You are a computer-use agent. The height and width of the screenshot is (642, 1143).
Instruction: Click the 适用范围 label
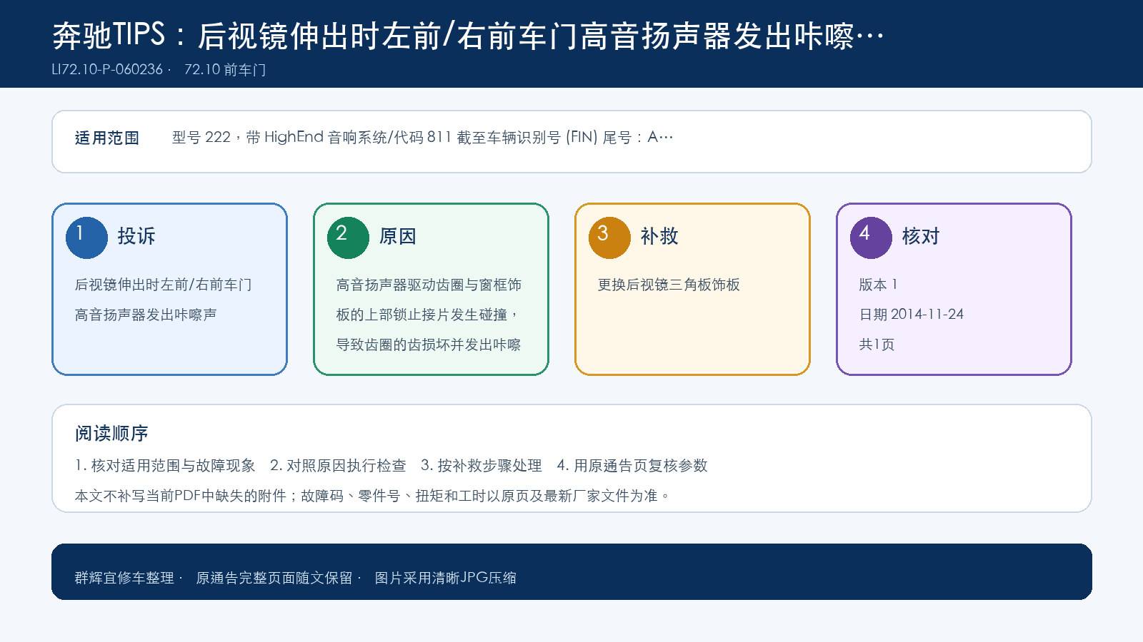107,138
